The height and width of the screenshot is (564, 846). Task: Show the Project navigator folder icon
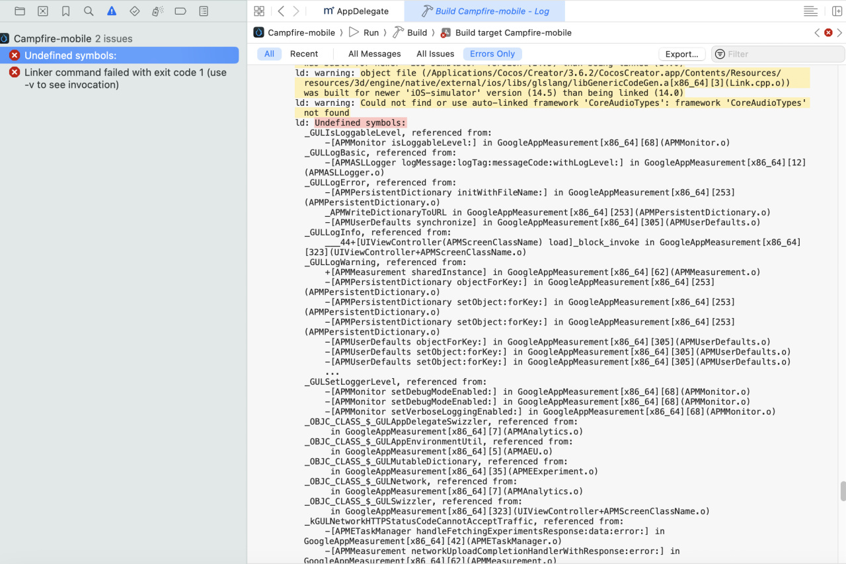tap(20, 11)
